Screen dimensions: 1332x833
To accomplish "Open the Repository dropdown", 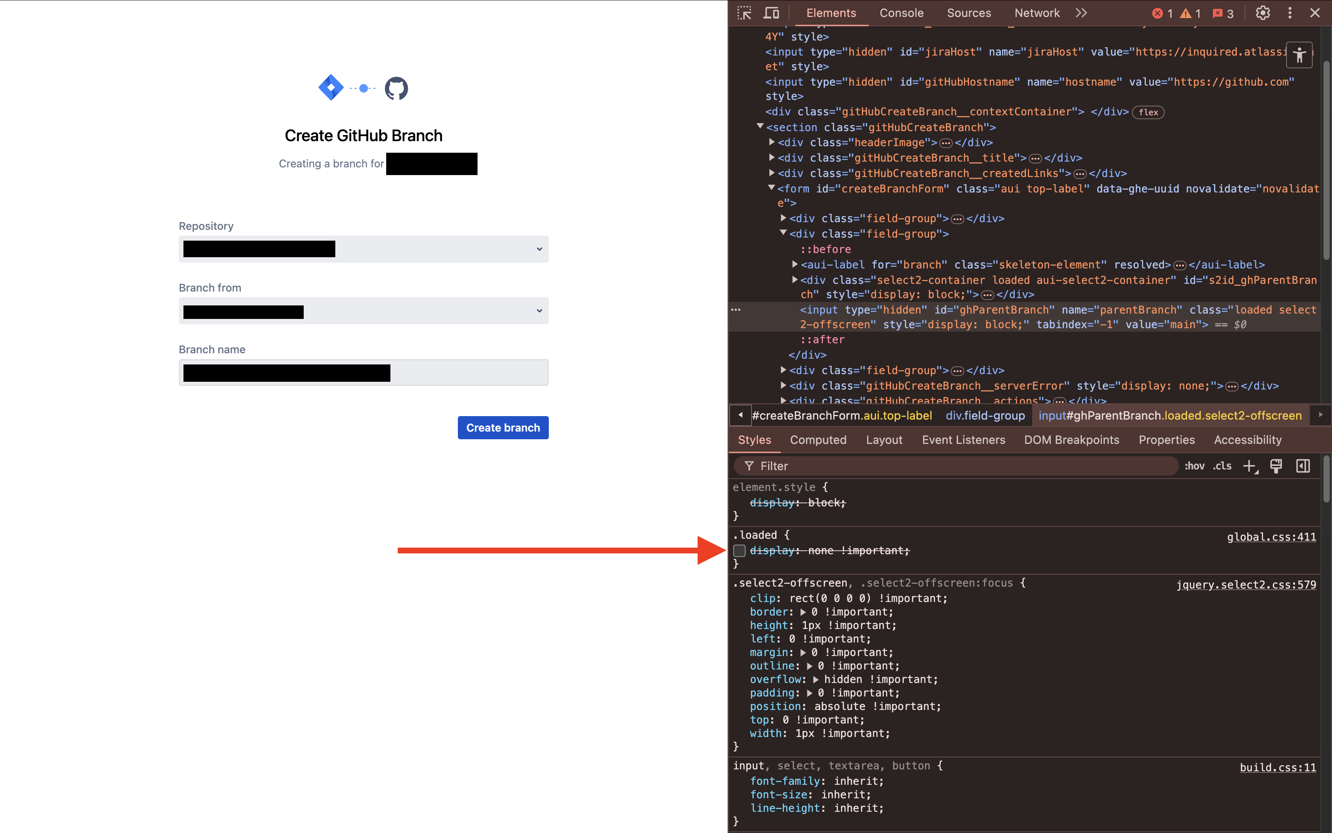I will [x=364, y=249].
